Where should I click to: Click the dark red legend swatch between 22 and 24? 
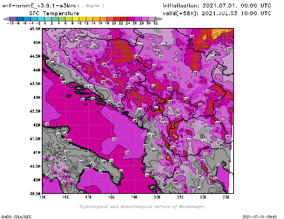[x=124, y=19]
